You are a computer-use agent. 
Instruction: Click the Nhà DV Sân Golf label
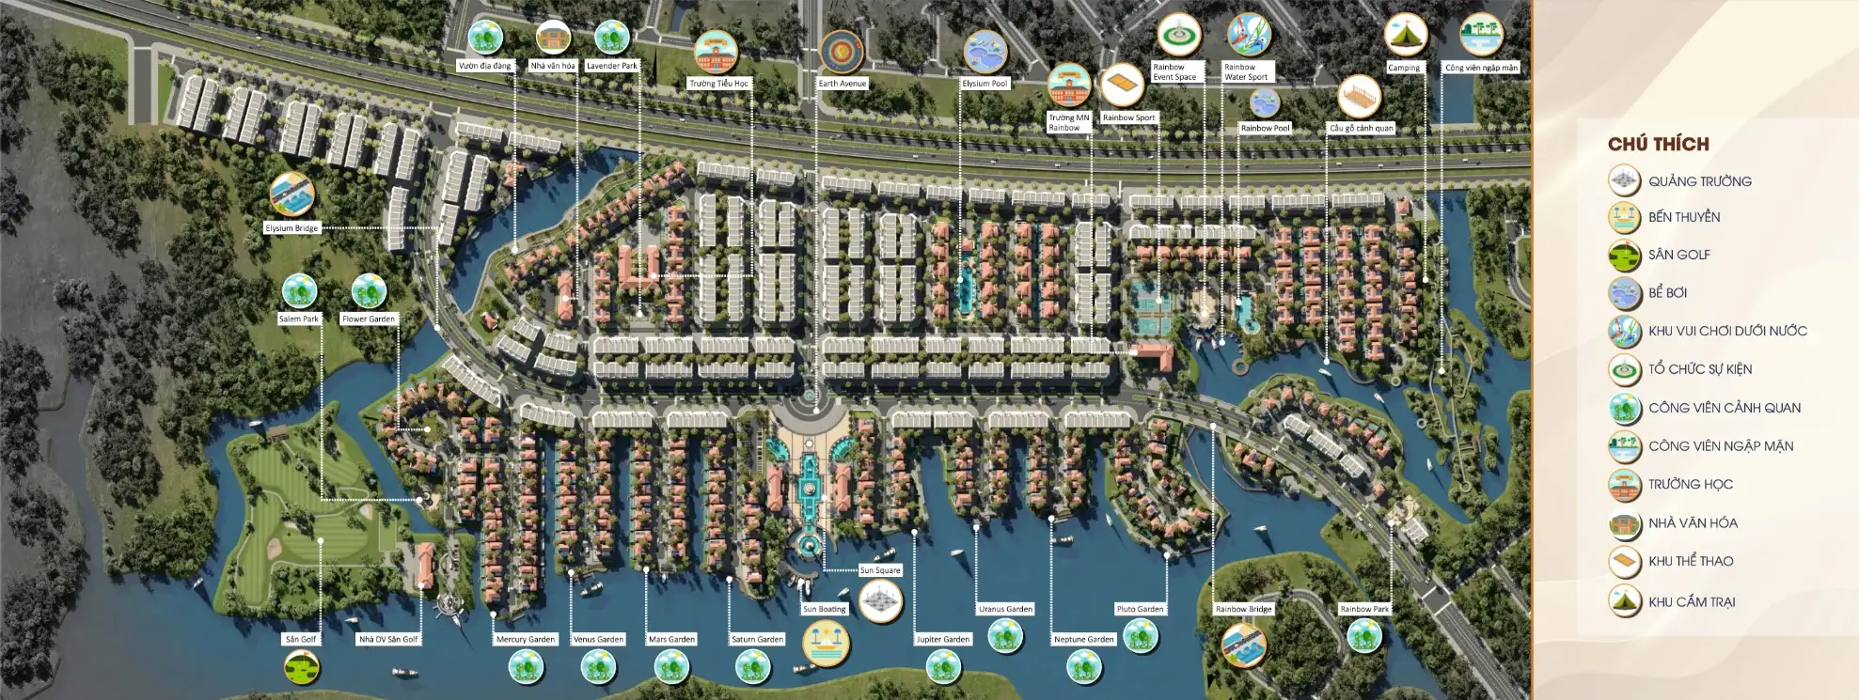387,639
